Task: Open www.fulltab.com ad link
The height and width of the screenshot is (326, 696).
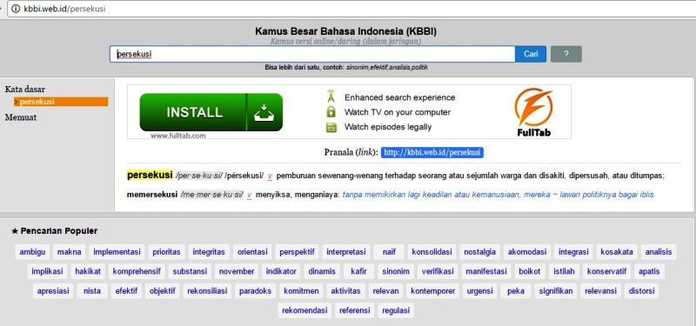Action: pyautogui.click(x=178, y=136)
